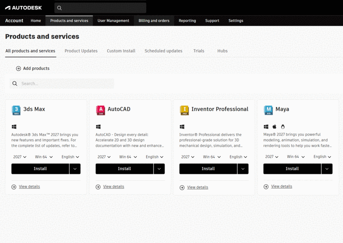Click the Autodesk logo in header
This screenshot has height=243, width=343.
pyautogui.click(x=24, y=8)
